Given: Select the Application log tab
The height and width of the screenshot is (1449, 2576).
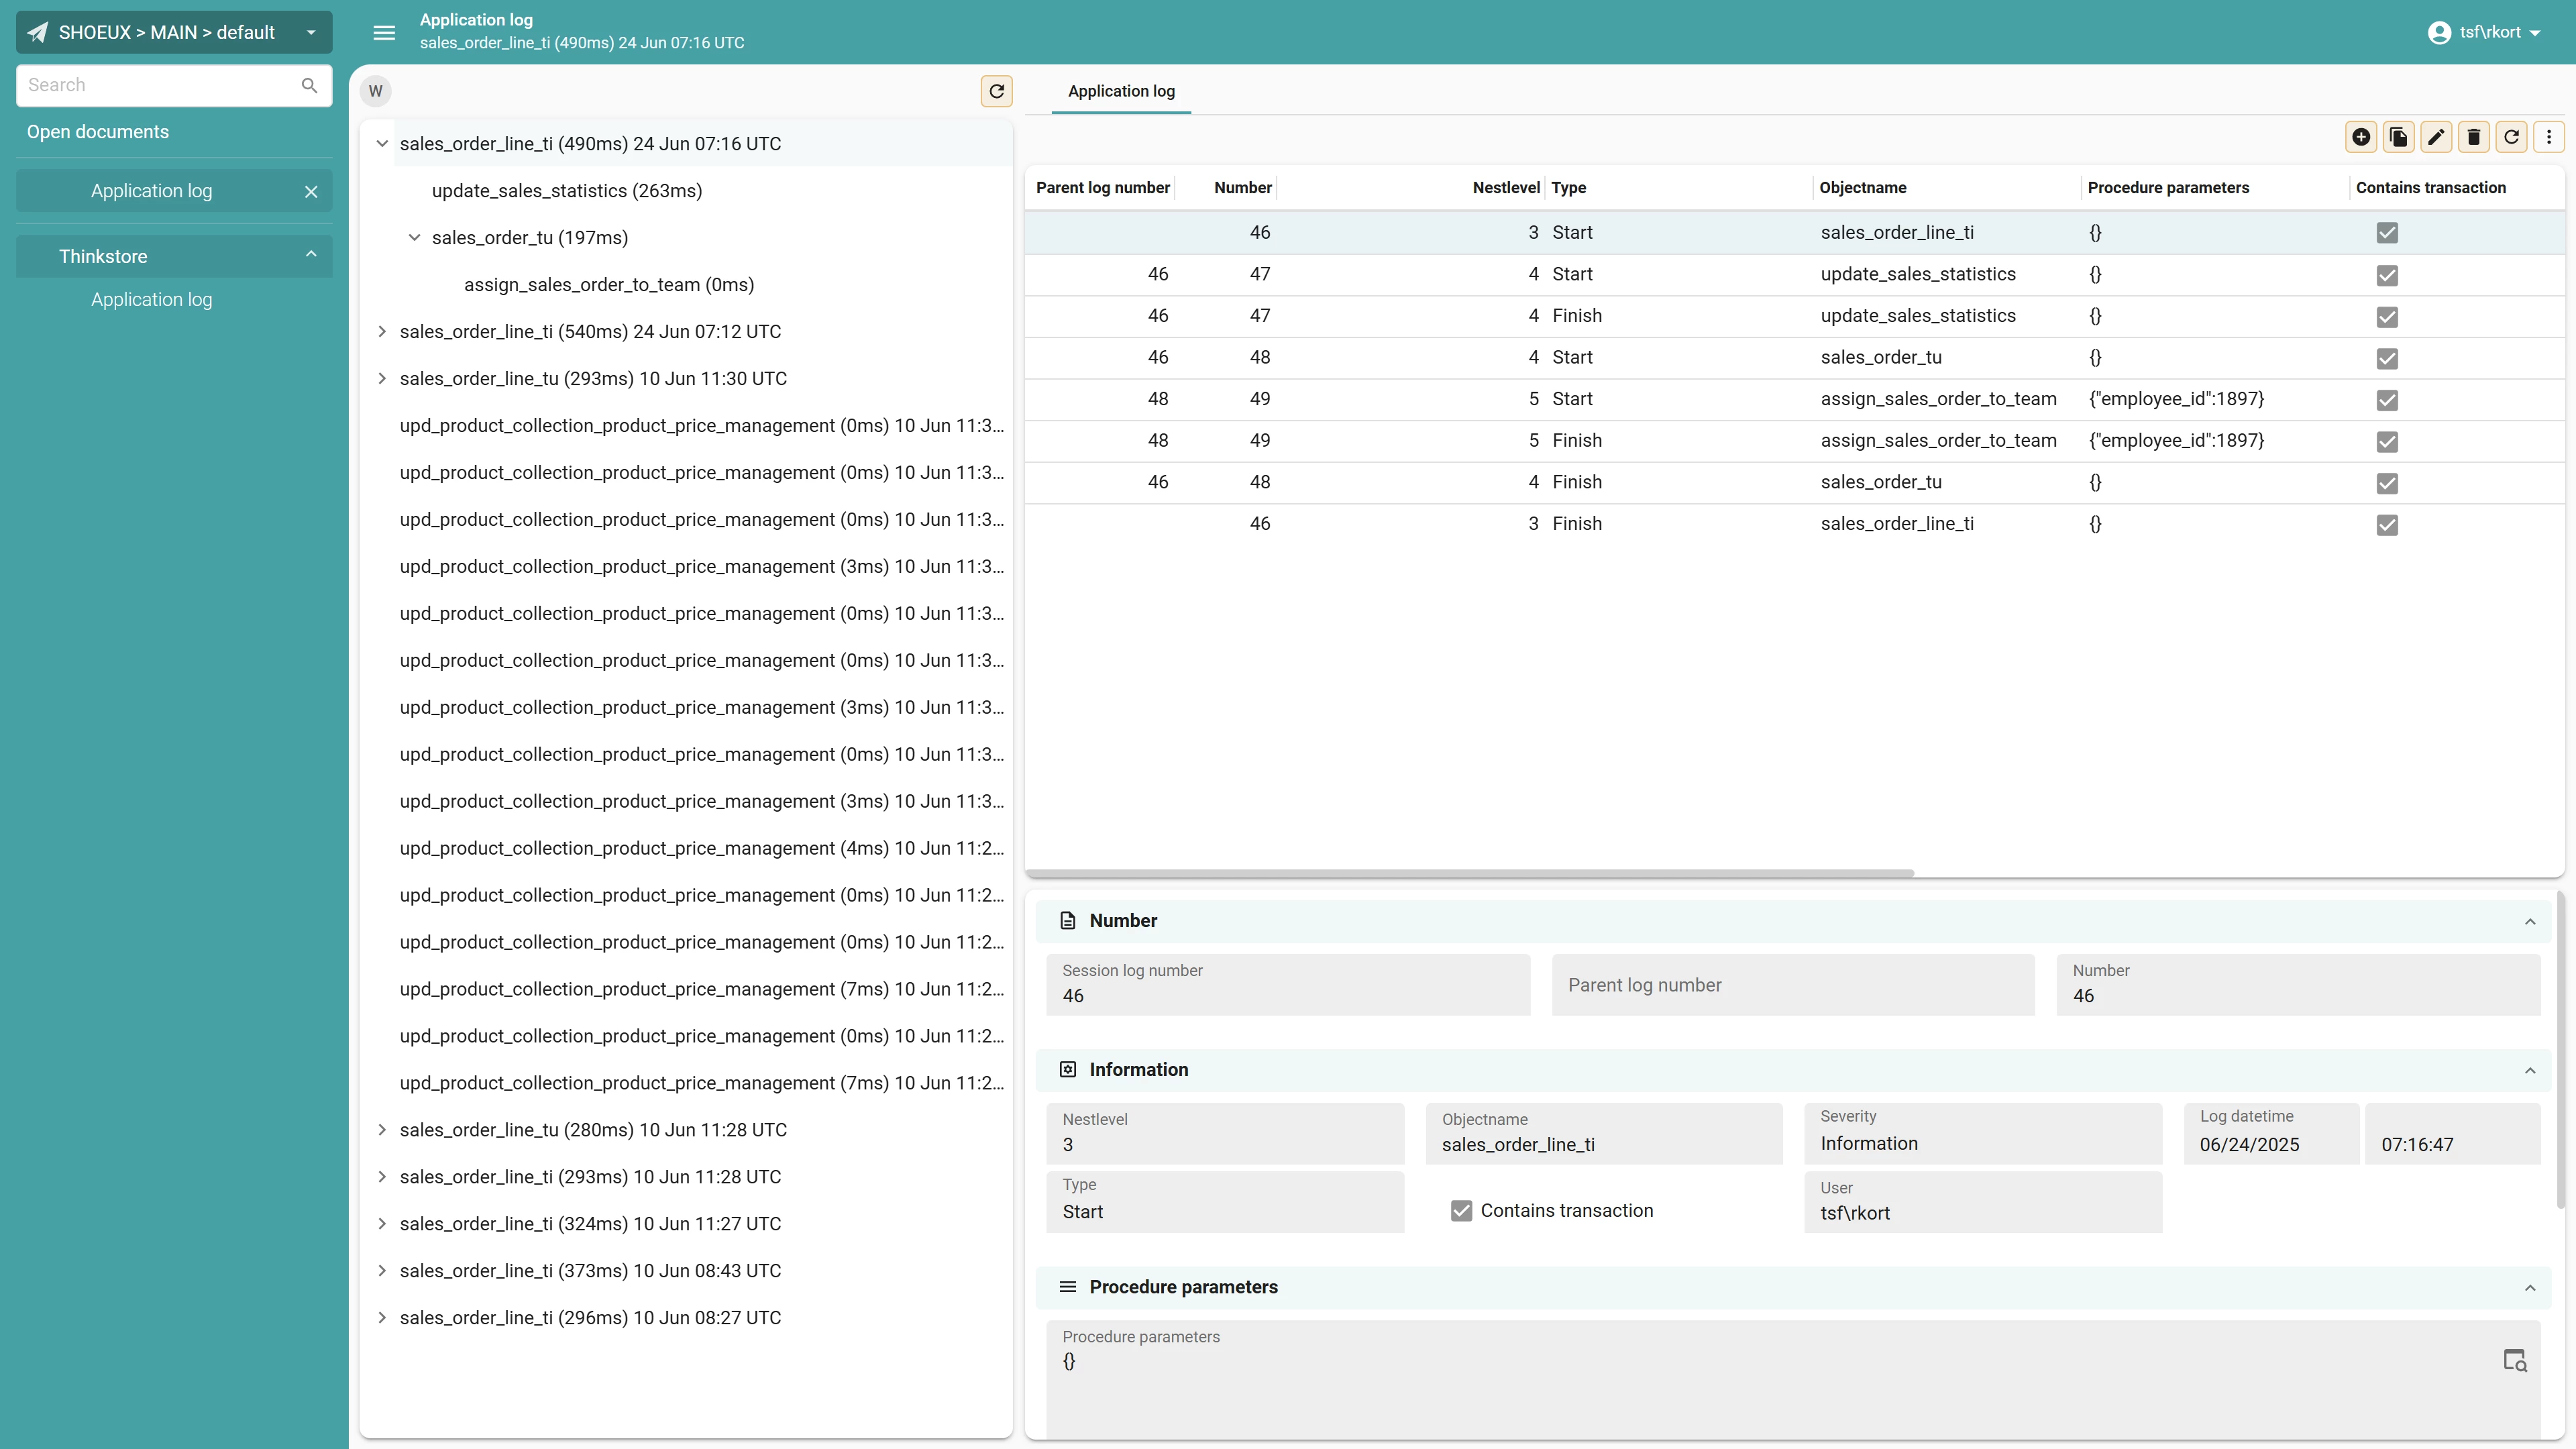Looking at the screenshot, I should 1121,91.
